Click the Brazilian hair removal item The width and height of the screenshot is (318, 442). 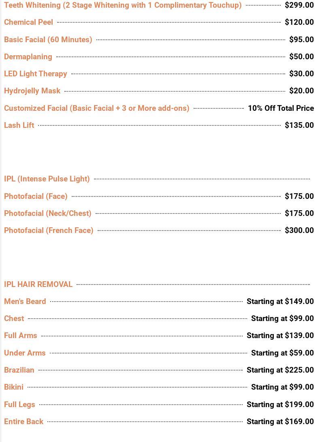[19, 370]
